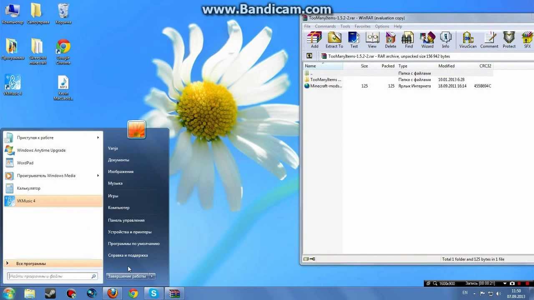Screen dimensions: 534x300
Task: Expand Все программы list
Action: pyautogui.click(x=53, y=263)
